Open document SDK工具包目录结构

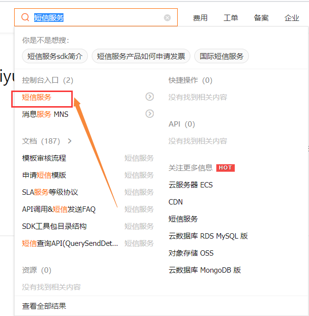[x=54, y=226]
